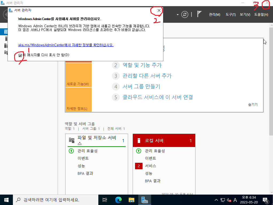Image resolution: width=273 pixels, height=205 pixels.
Task: Click the muted volume icon in tray
Action: click(229, 200)
